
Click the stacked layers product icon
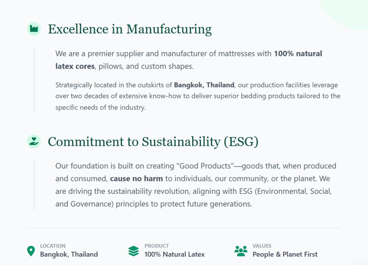pos(133,251)
